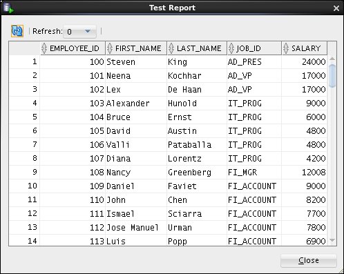
Task: Sort by the SALARY column header
Action: point(305,48)
